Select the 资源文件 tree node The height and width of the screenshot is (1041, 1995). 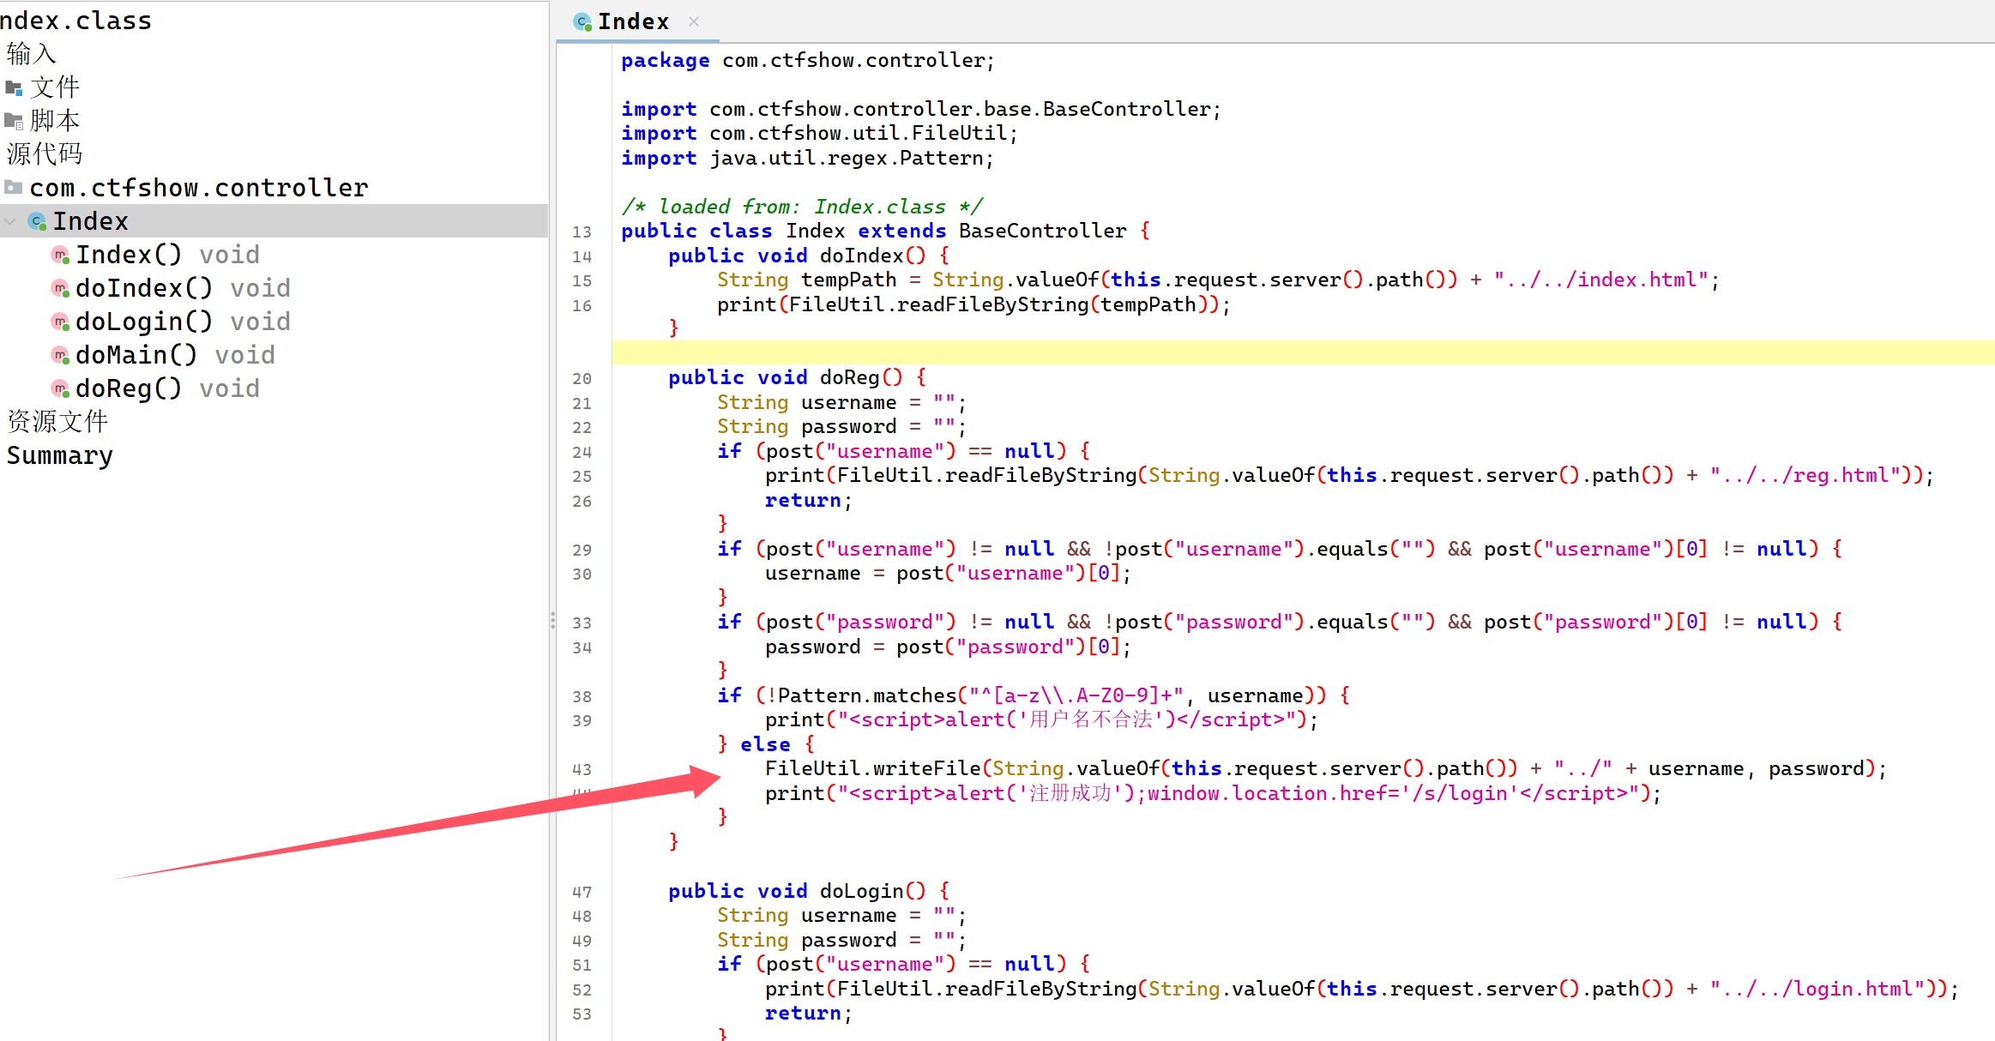pyautogui.click(x=57, y=422)
